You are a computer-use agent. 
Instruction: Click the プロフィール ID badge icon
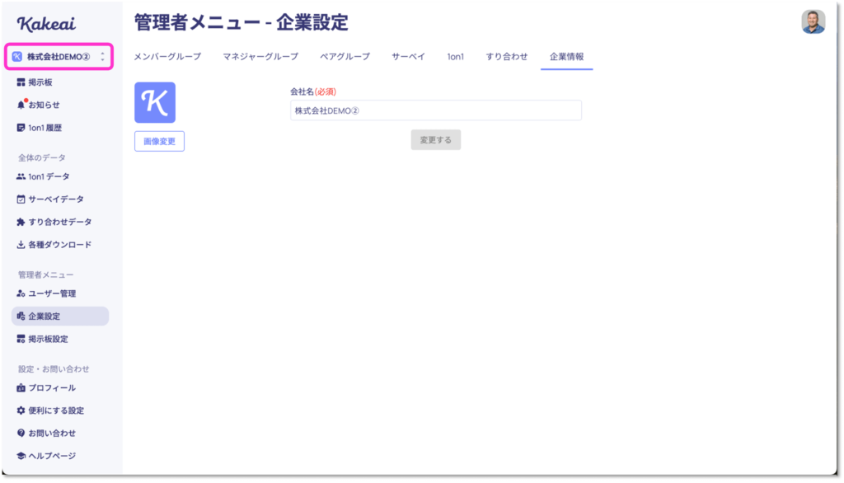tap(21, 387)
